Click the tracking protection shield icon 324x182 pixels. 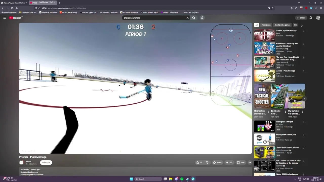[36, 8]
